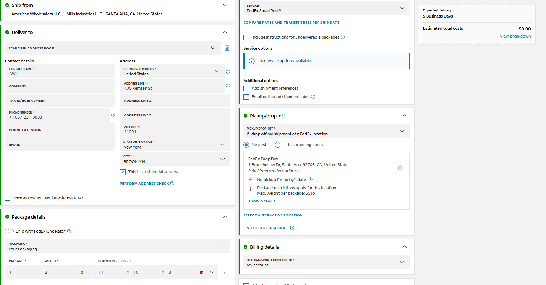
Task: Check include instructions for undeliverable packages
Action: point(246,37)
